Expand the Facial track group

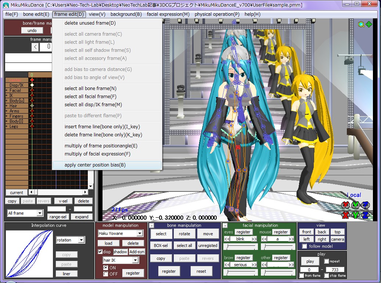click(7, 90)
